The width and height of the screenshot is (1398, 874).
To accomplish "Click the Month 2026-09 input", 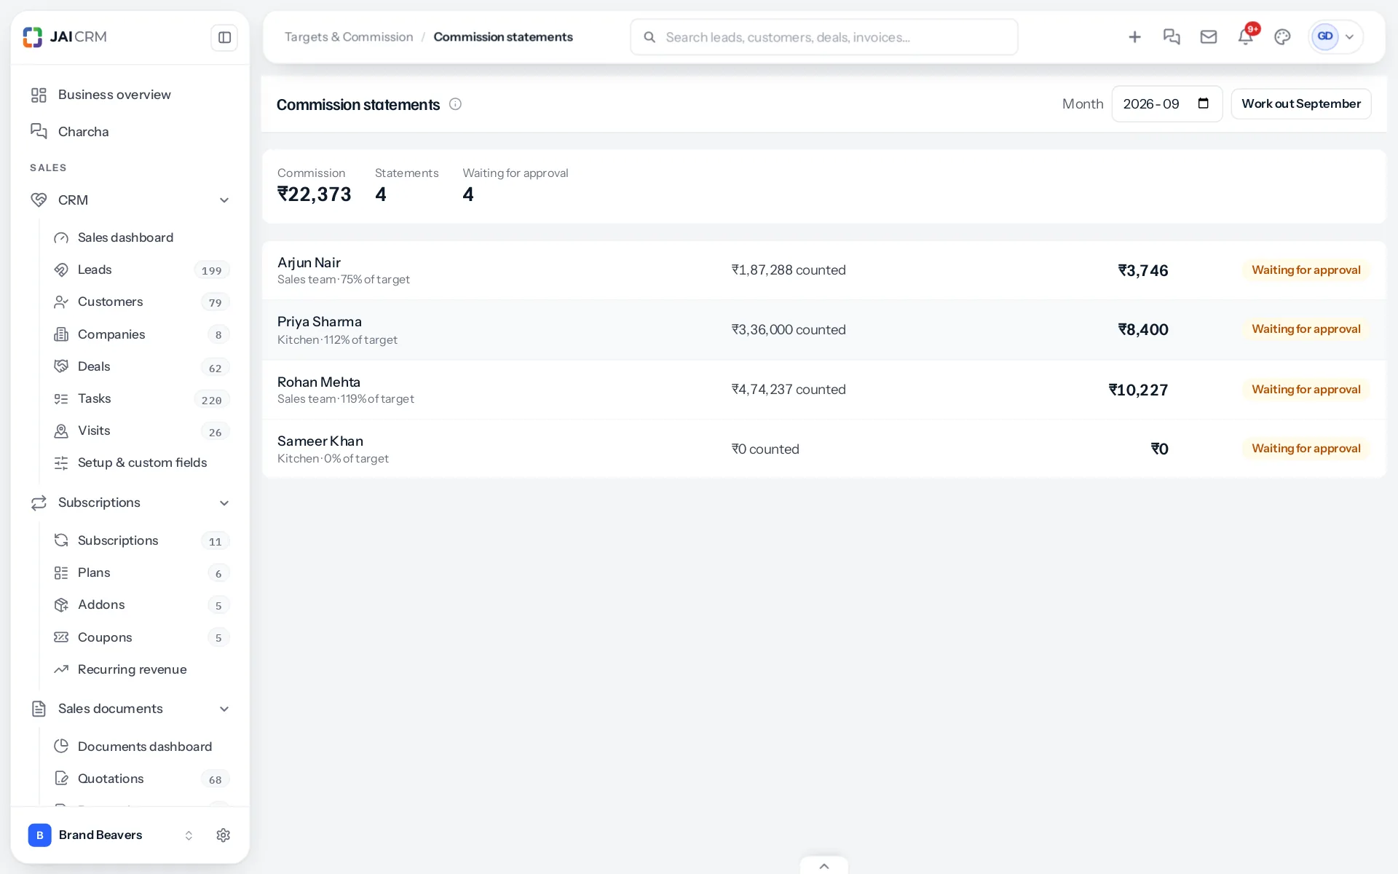I will coord(1166,103).
